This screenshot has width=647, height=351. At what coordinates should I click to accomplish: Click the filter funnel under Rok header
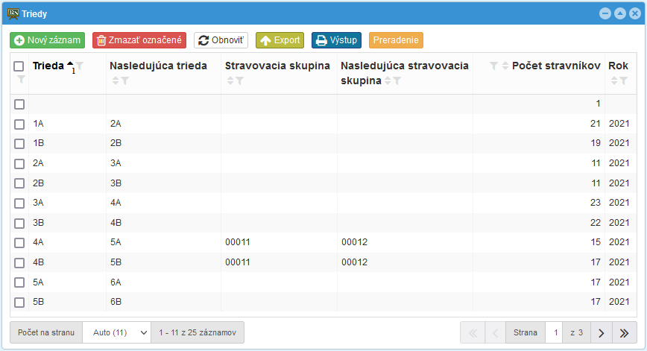click(624, 80)
